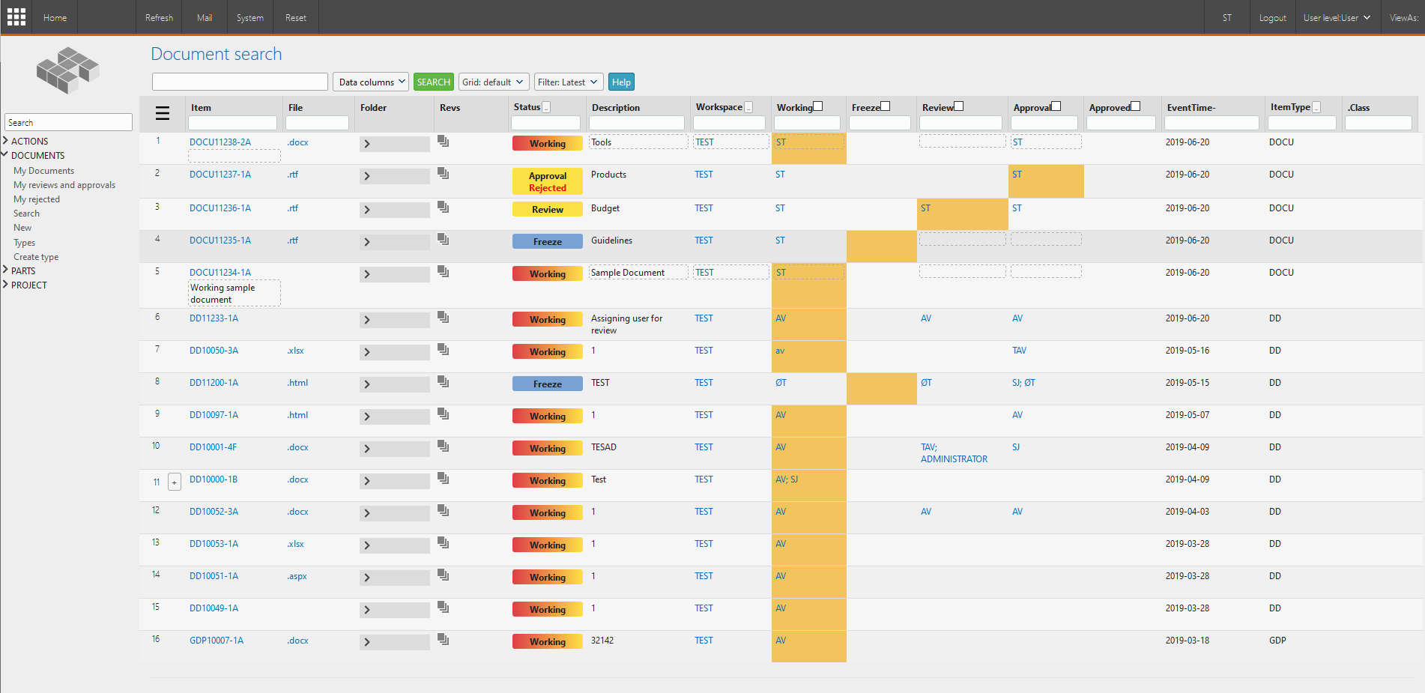The width and height of the screenshot is (1425, 693).
Task: Open revisions icon for DD10049-1A
Action: click(x=444, y=607)
